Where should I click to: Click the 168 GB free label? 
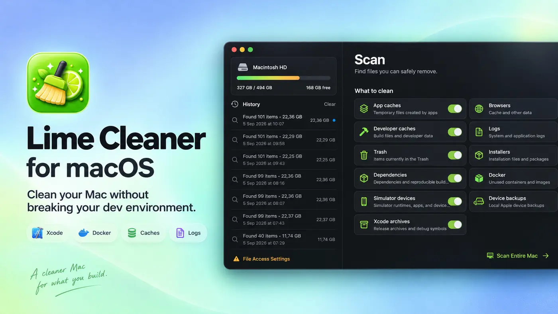(318, 88)
